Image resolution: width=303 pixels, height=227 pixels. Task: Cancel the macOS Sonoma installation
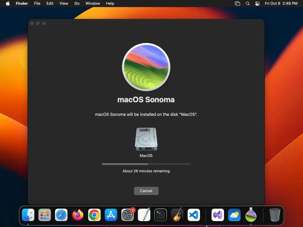click(x=146, y=191)
